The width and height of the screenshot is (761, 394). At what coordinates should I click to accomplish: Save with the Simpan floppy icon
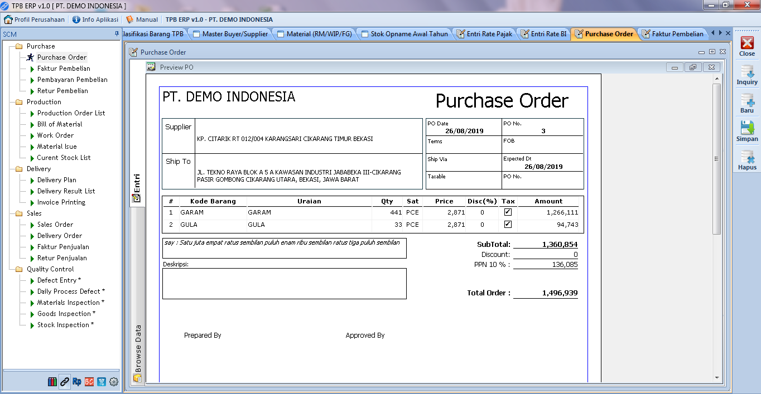point(747,129)
